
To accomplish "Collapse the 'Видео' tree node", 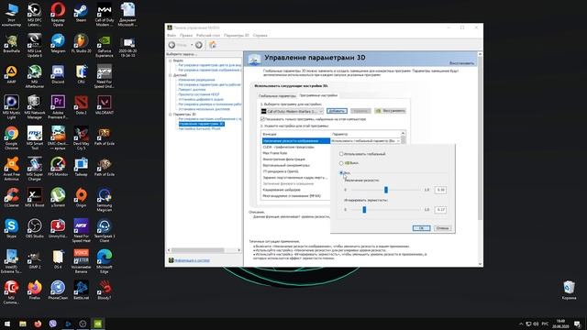I will (x=171, y=60).
